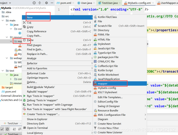
Task: Select mapper template in New submenu
Action: [120, 83]
